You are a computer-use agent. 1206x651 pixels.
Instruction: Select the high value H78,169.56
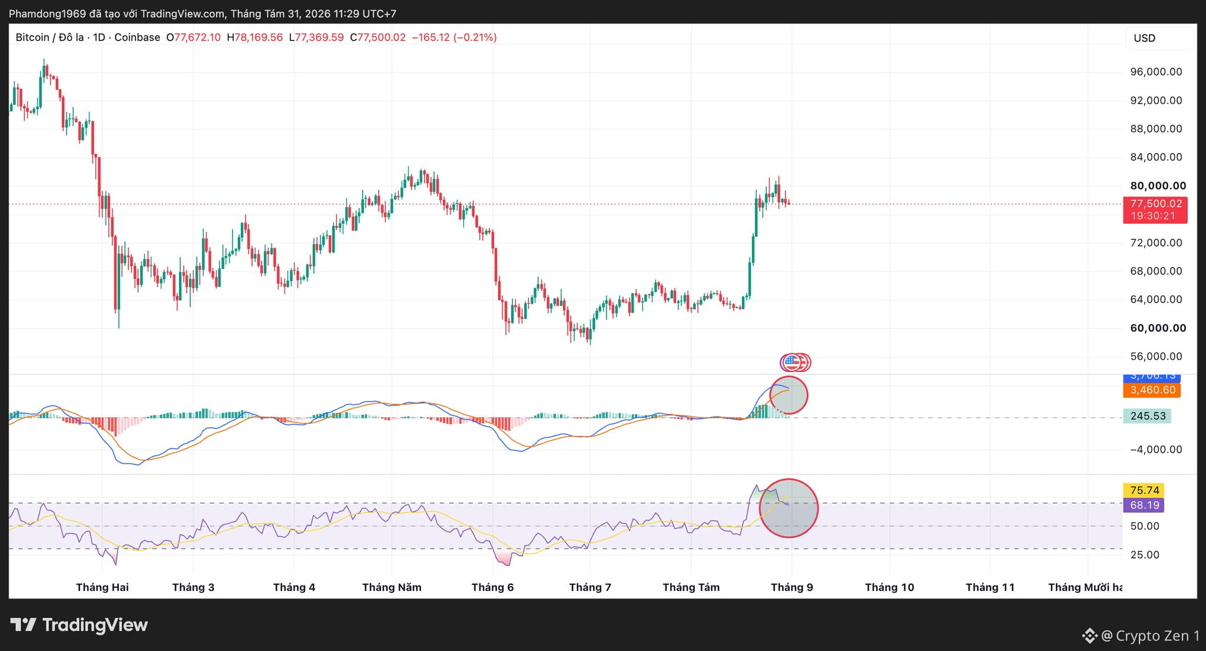coord(254,37)
